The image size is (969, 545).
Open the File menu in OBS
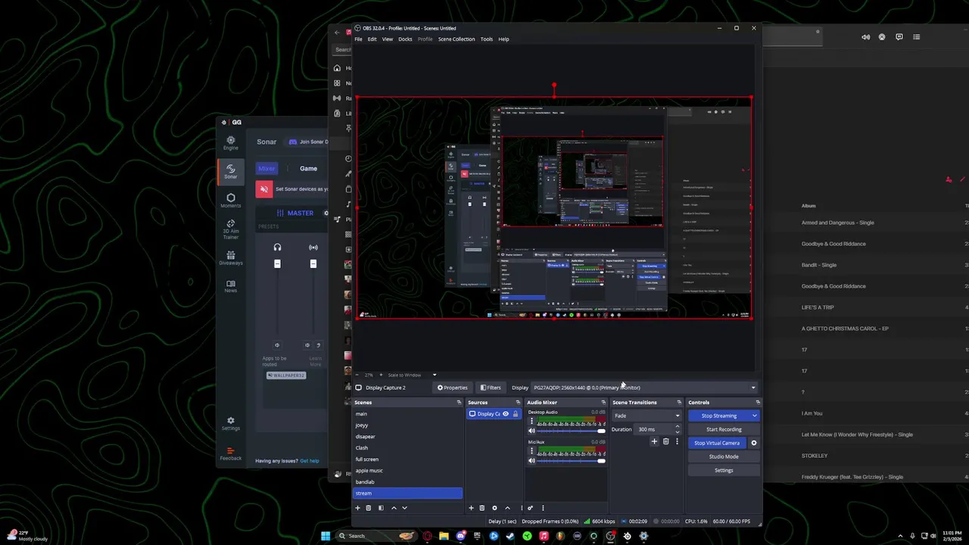[358, 39]
